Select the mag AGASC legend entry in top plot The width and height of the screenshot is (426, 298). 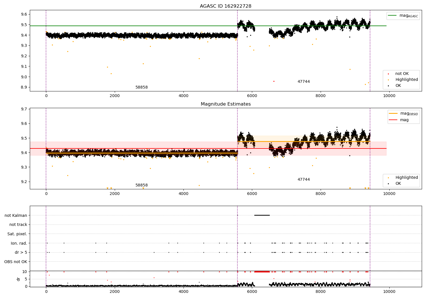click(403, 16)
